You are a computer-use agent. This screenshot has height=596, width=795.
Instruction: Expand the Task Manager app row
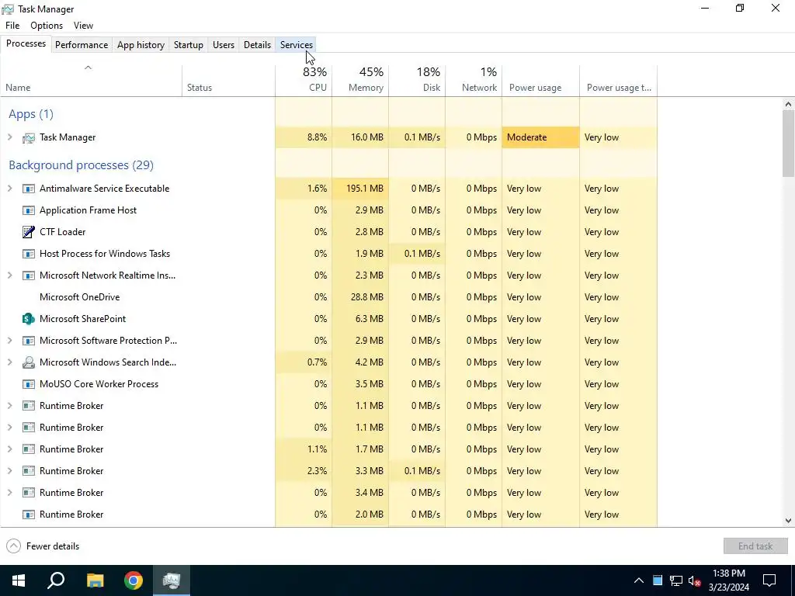9,137
